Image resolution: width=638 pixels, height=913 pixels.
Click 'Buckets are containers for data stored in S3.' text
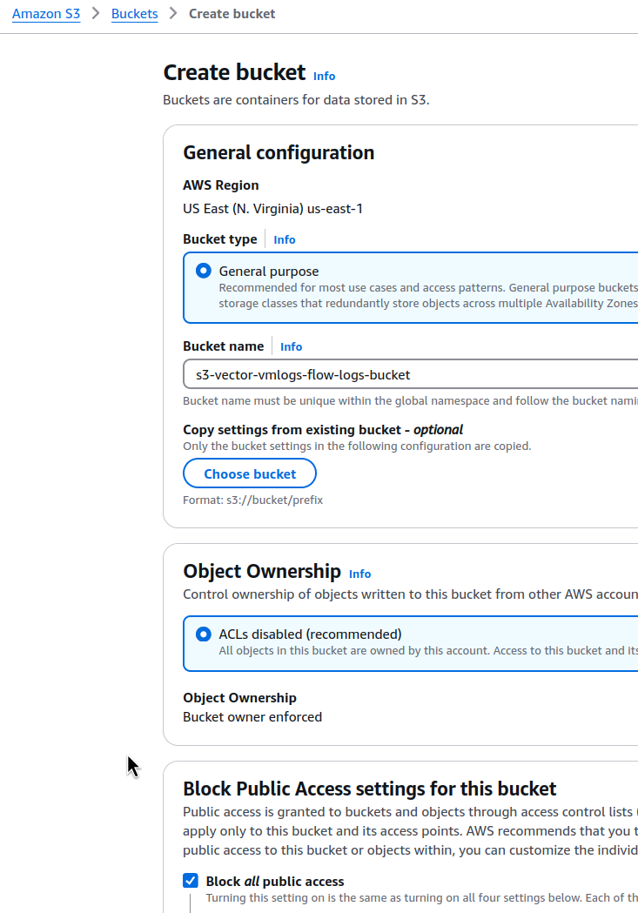(296, 99)
